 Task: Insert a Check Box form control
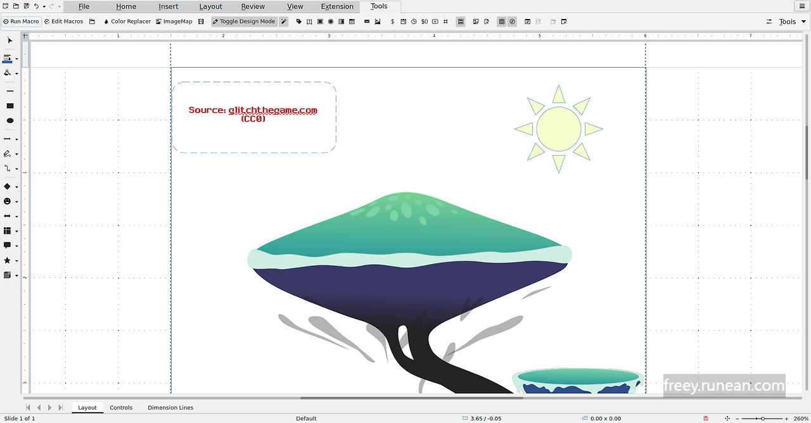pyautogui.click(x=319, y=21)
